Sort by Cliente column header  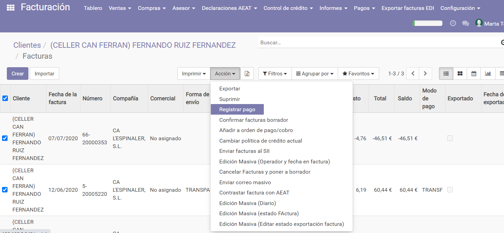coord(28,98)
